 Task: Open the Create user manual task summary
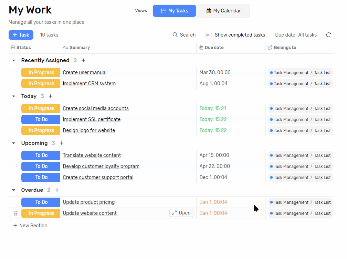tap(85, 72)
